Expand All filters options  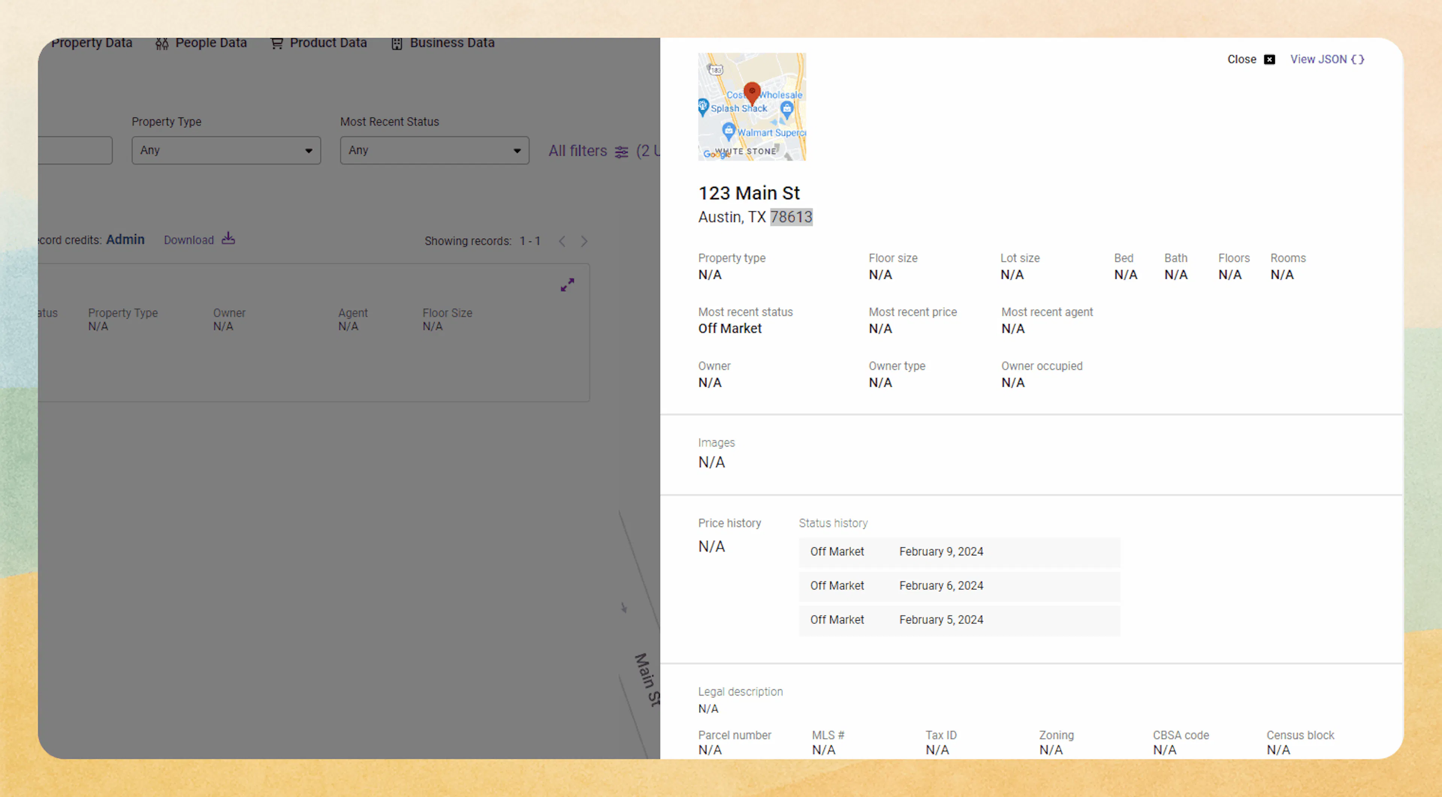point(578,151)
